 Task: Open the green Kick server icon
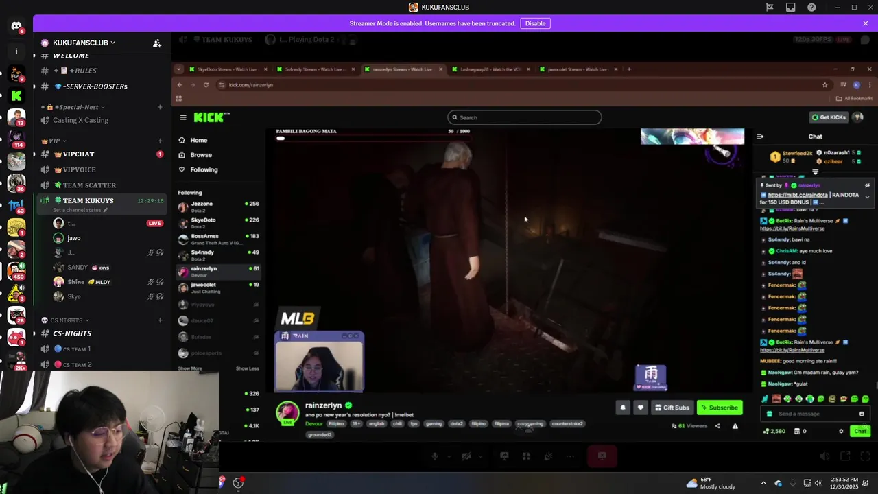pyautogui.click(x=16, y=95)
